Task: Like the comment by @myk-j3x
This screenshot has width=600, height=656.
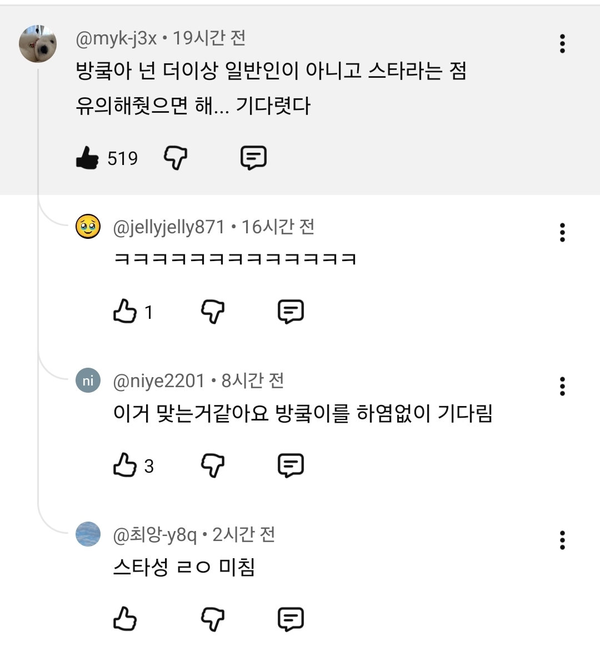Action: click(87, 158)
